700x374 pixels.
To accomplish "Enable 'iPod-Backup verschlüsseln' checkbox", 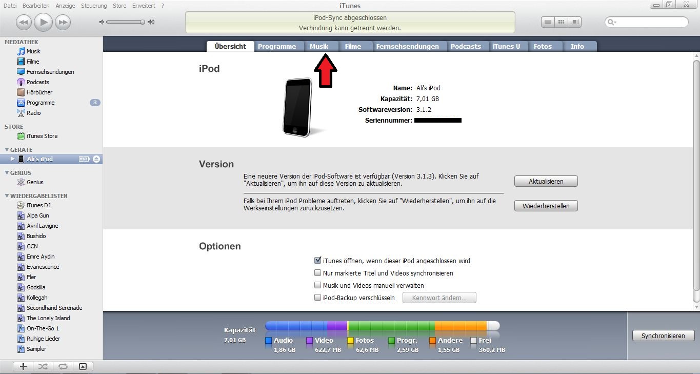I will point(318,298).
